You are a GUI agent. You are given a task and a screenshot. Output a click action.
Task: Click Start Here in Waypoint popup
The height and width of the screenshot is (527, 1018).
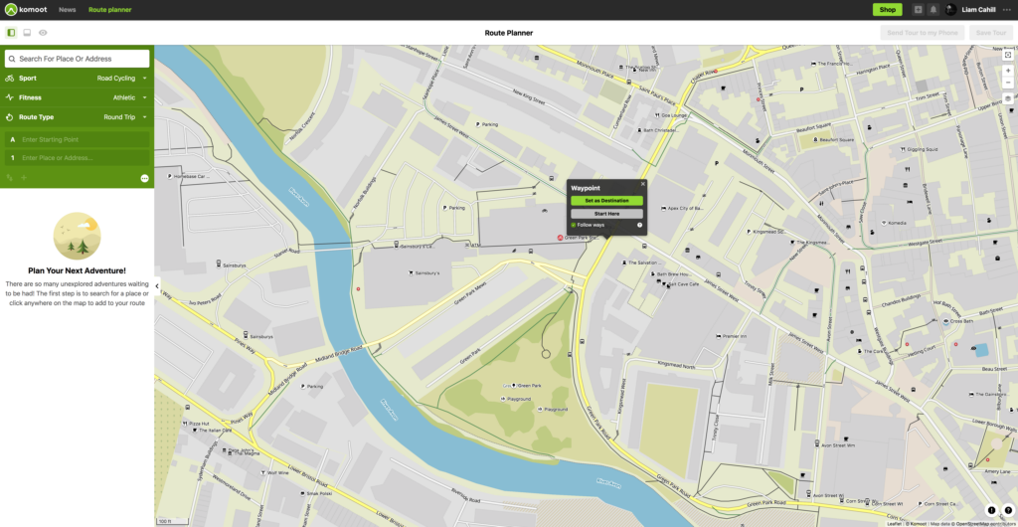(x=607, y=214)
